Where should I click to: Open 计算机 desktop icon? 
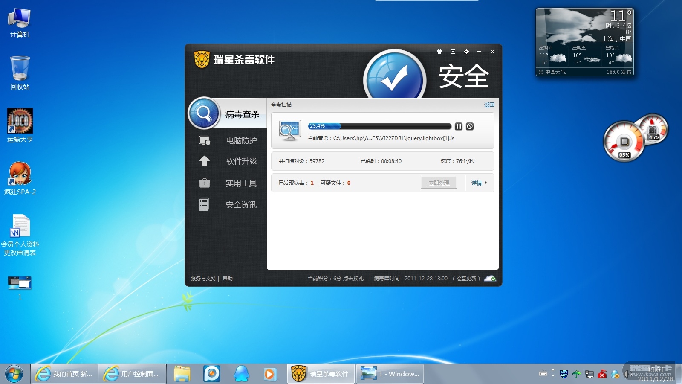(20, 23)
